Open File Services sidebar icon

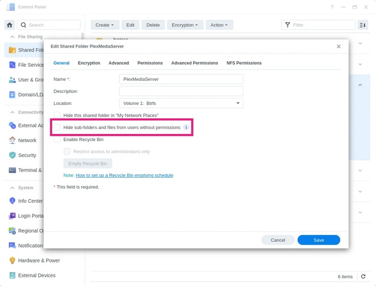[x=12, y=65]
